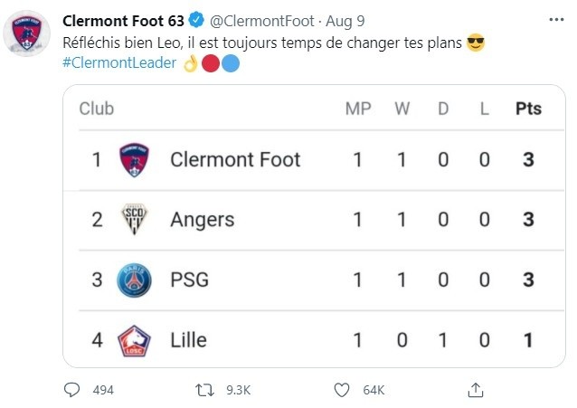The height and width of the screenshot is (408, 577).
Task: Open the reply speech bubble icon
Action: [x=71, y=390]
